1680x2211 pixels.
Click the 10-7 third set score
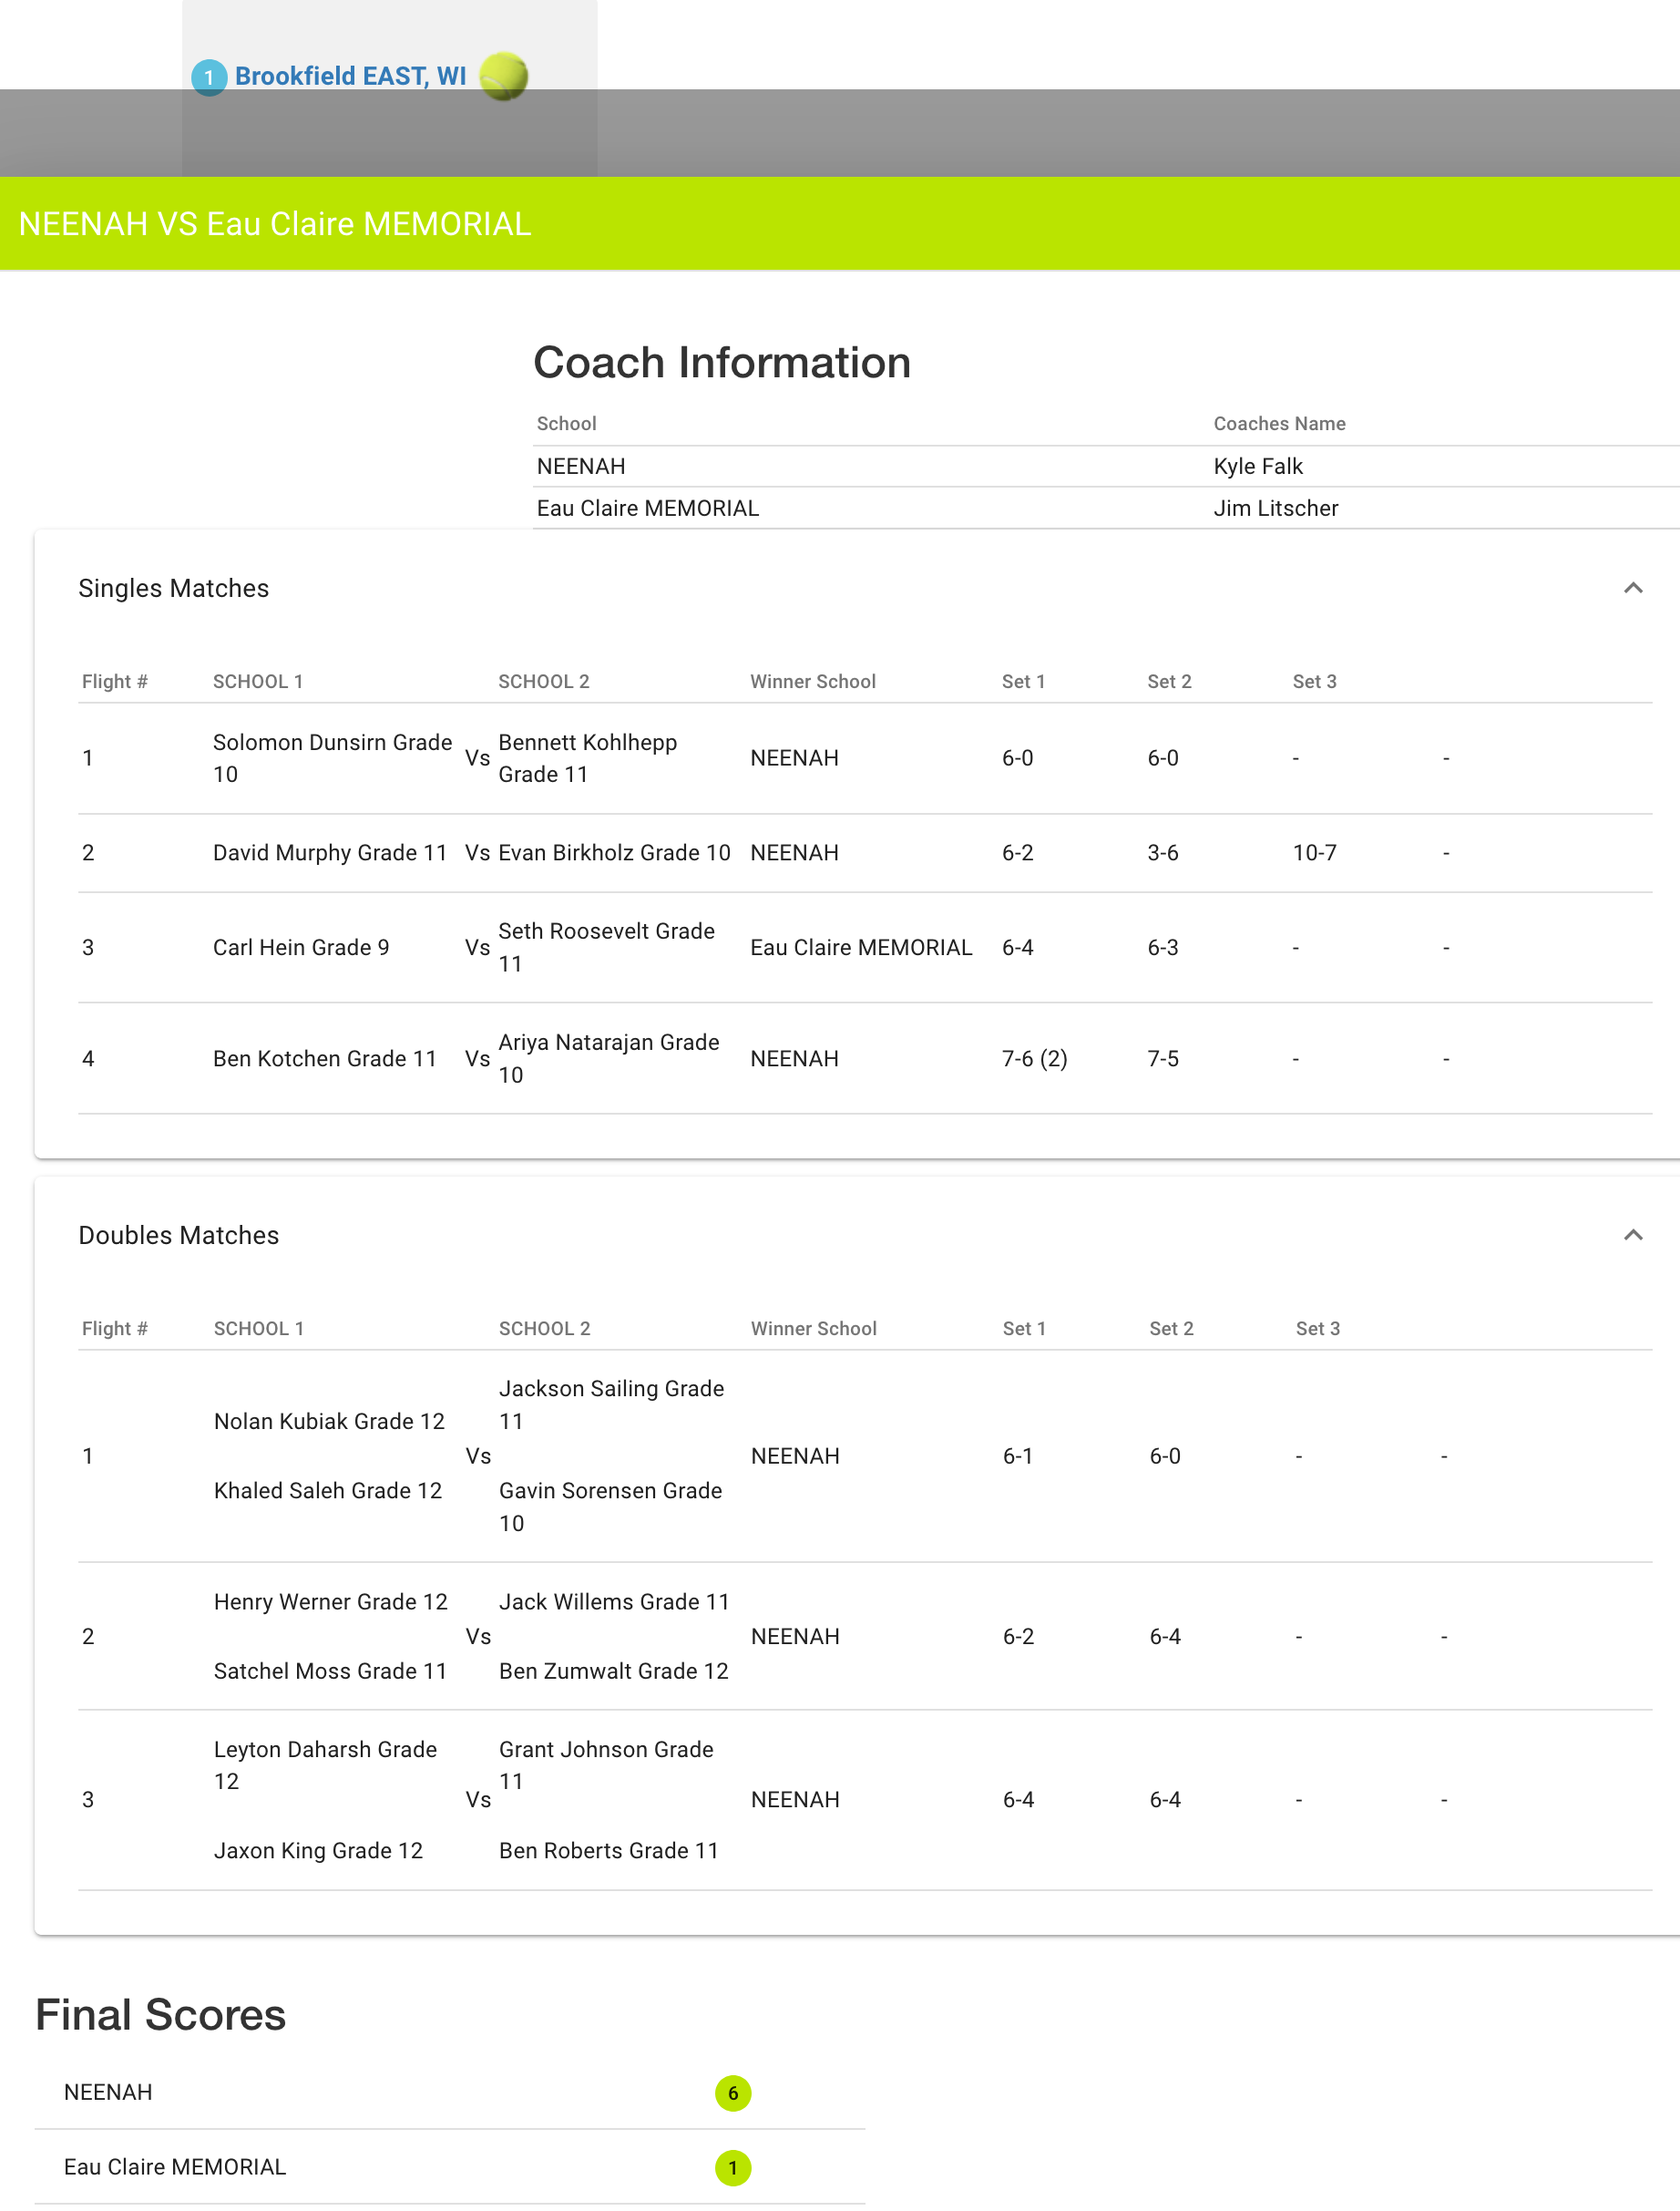(x=1314, y=852)
